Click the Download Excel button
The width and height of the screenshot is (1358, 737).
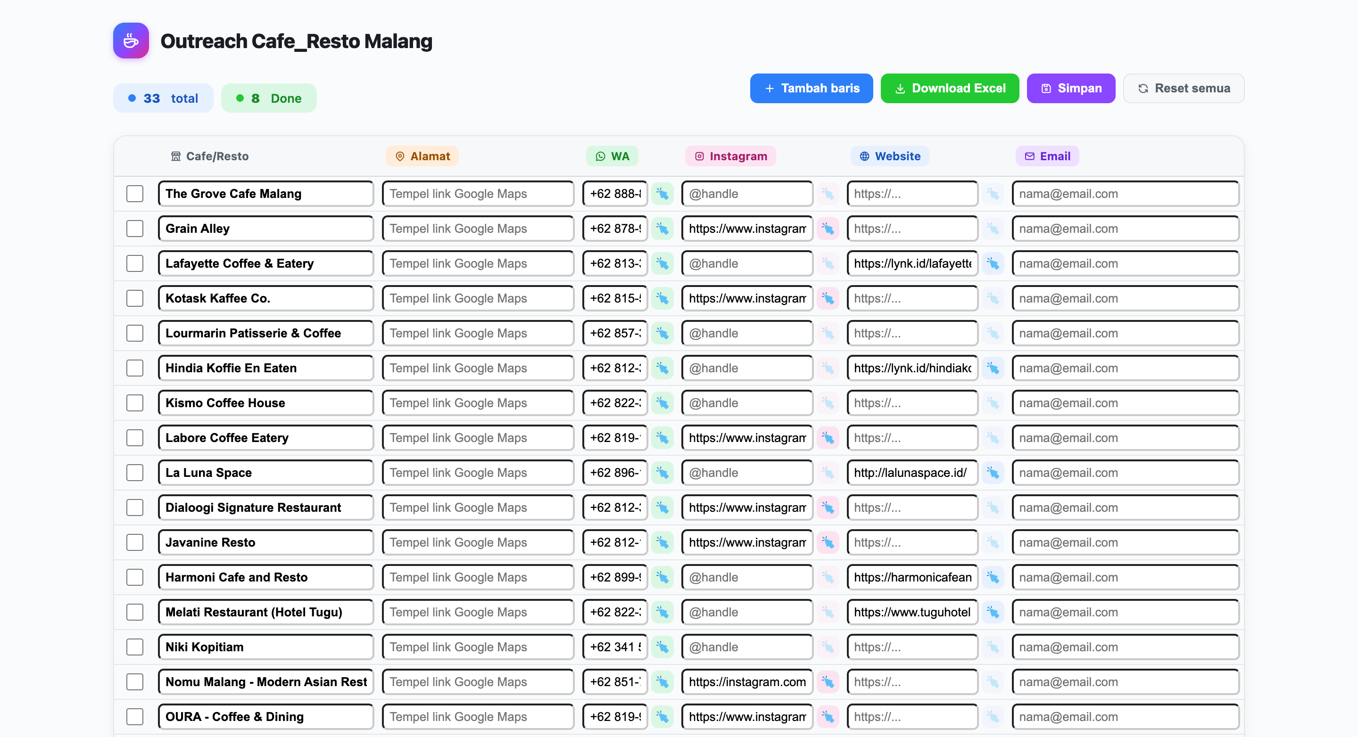(x=950, y=88)
